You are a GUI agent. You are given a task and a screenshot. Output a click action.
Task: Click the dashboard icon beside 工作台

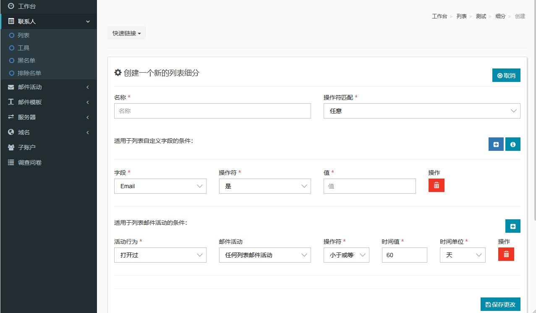11,6
